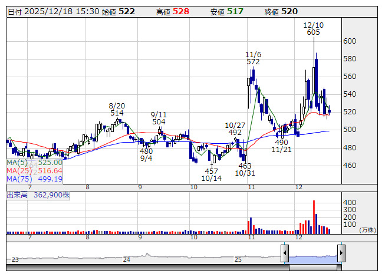Screen dimensions: 385x277
Task: Click the 600 price axis label
Action: click(x=350, y=41)
